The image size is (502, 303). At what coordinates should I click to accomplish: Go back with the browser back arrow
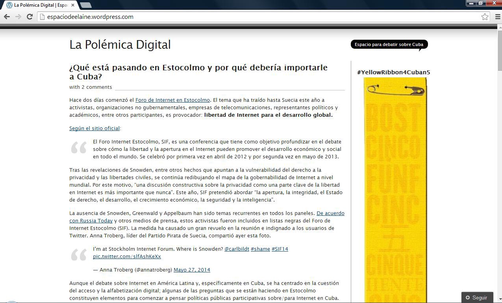coord(7,17)
